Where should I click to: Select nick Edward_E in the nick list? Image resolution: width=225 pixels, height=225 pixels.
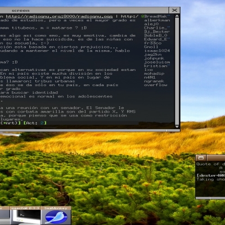click(x=157, y=39)
